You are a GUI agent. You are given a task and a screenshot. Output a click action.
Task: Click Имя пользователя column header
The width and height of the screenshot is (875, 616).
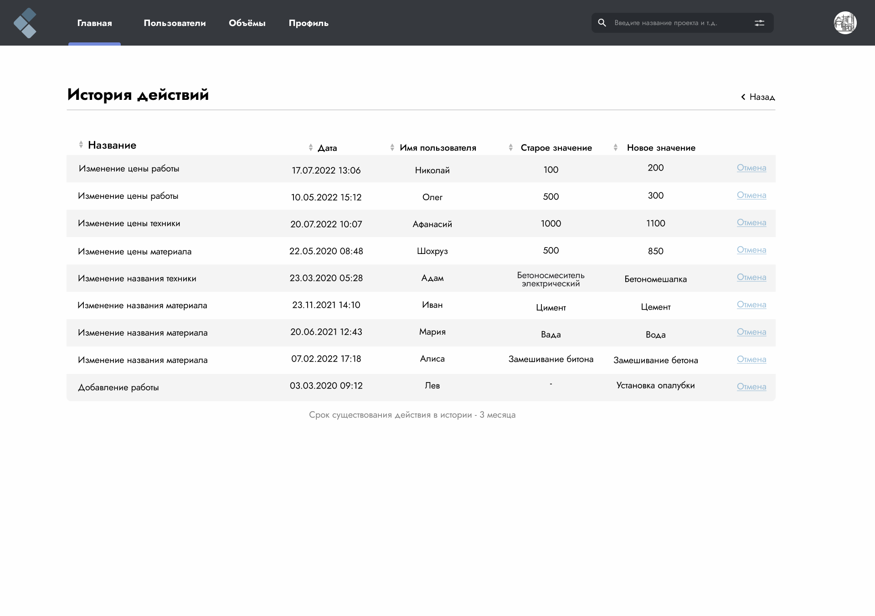click(438, 148)
